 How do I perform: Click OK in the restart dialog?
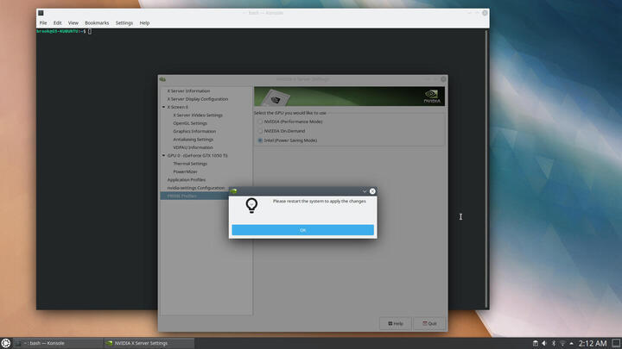(302, 230)
